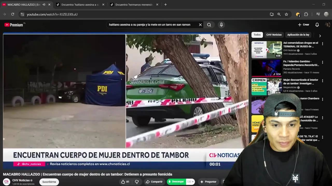The width and height of the screenshot is (332, 186).
Task: Open the Crear menu
Action: (x=303, y=25)
